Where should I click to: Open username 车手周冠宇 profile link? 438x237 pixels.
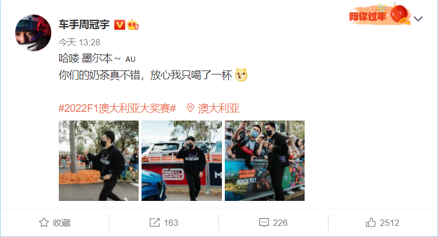(84, 25)
